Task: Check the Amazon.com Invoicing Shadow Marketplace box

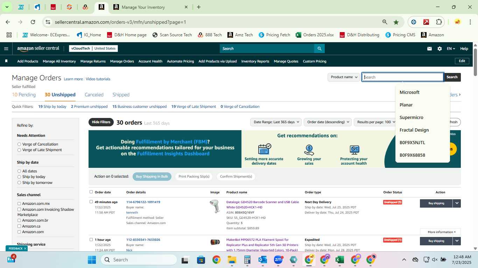Action: pyautogui.click(x=19, y=209)
